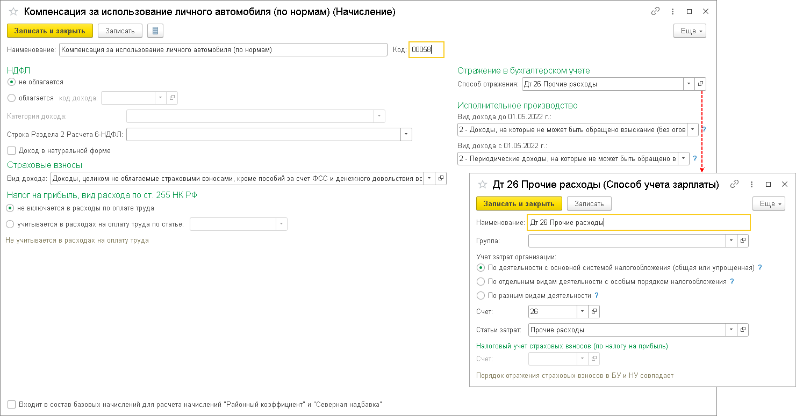The image size is (796, 416).
Task: Expand Счет 26 dropdown
Action: [x=582, y=311]
